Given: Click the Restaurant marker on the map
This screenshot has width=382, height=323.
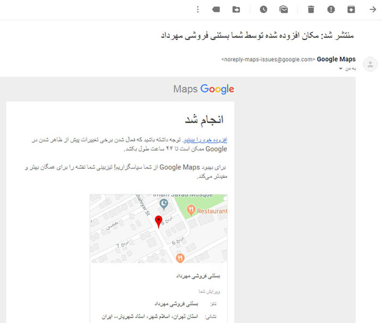Looking at the screenshot, I should click(191, 210).
